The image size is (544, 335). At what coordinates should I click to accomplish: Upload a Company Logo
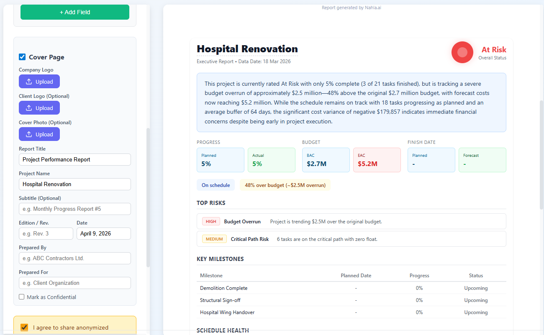(39, 82)
